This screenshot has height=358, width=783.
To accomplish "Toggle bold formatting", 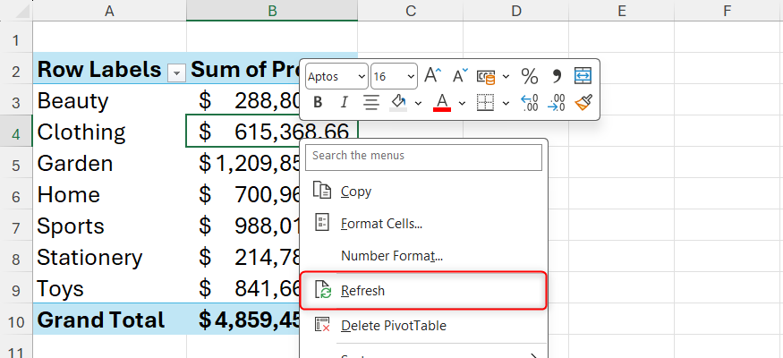I will (318, 103).
